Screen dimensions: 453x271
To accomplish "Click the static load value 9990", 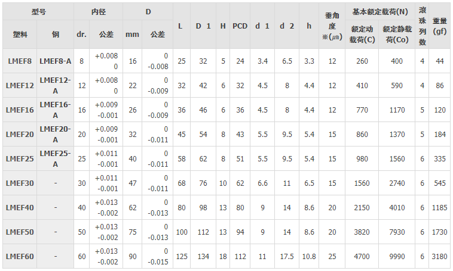I will tap(396, 256).
